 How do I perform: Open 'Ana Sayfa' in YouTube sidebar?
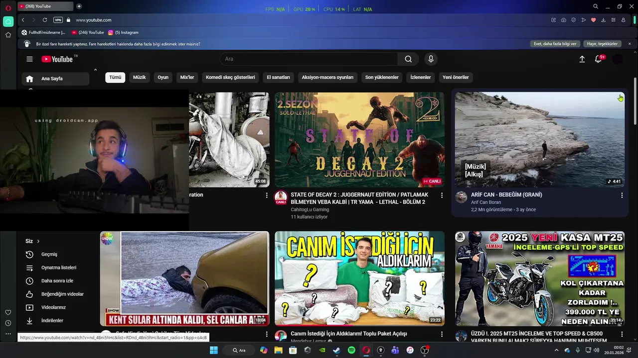[55, 79]
